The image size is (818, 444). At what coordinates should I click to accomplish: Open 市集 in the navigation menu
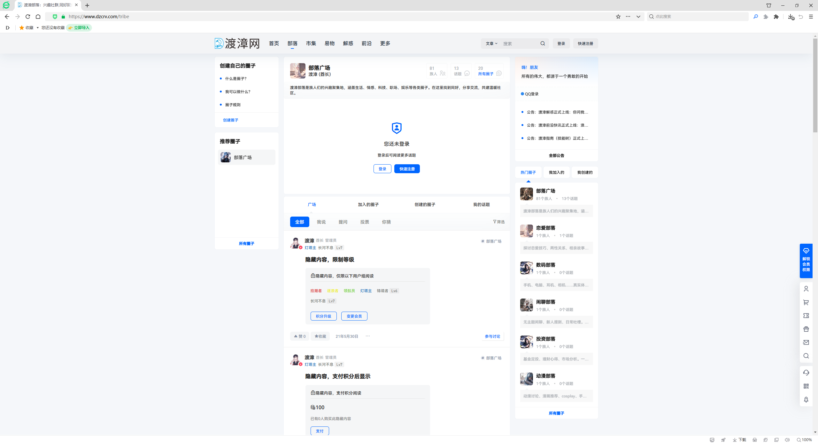(x=311, y=43)
